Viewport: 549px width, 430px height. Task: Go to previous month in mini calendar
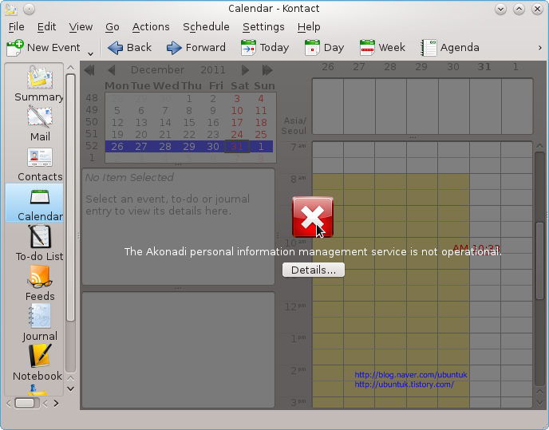point(112,70)
